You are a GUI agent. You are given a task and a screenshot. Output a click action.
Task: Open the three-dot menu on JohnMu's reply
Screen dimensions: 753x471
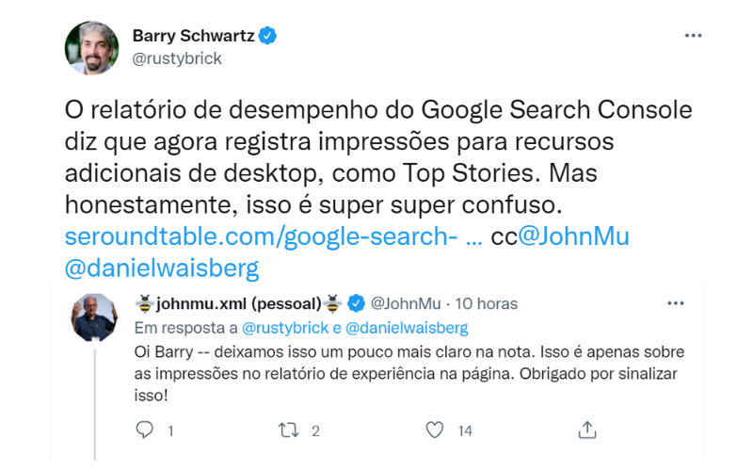[x=675, y=303]
